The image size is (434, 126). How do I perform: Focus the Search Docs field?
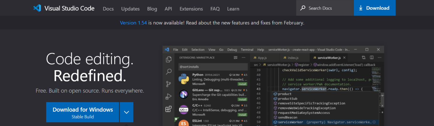point(325,8)
